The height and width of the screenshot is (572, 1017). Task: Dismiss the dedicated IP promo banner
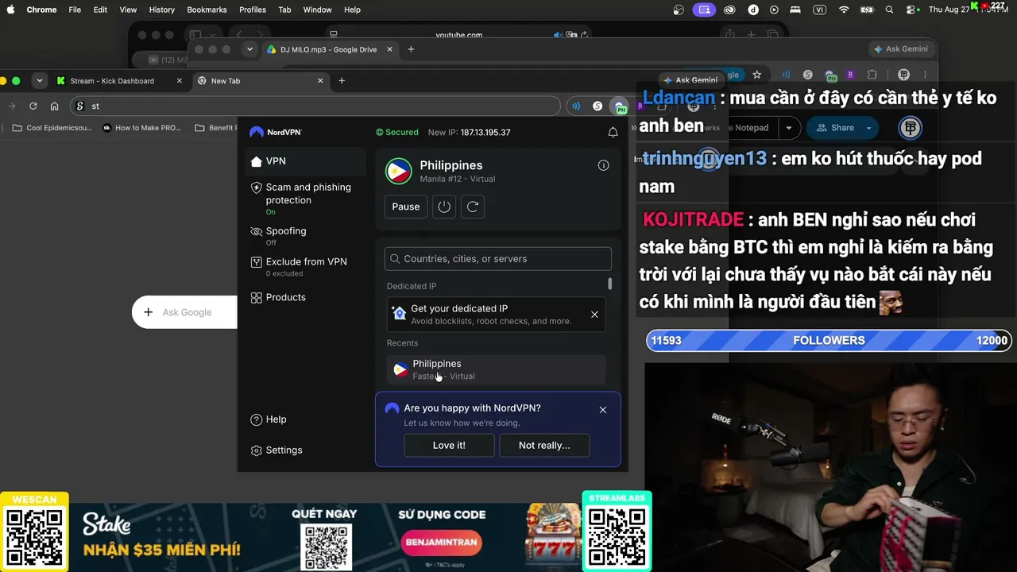tap(594, 315)
